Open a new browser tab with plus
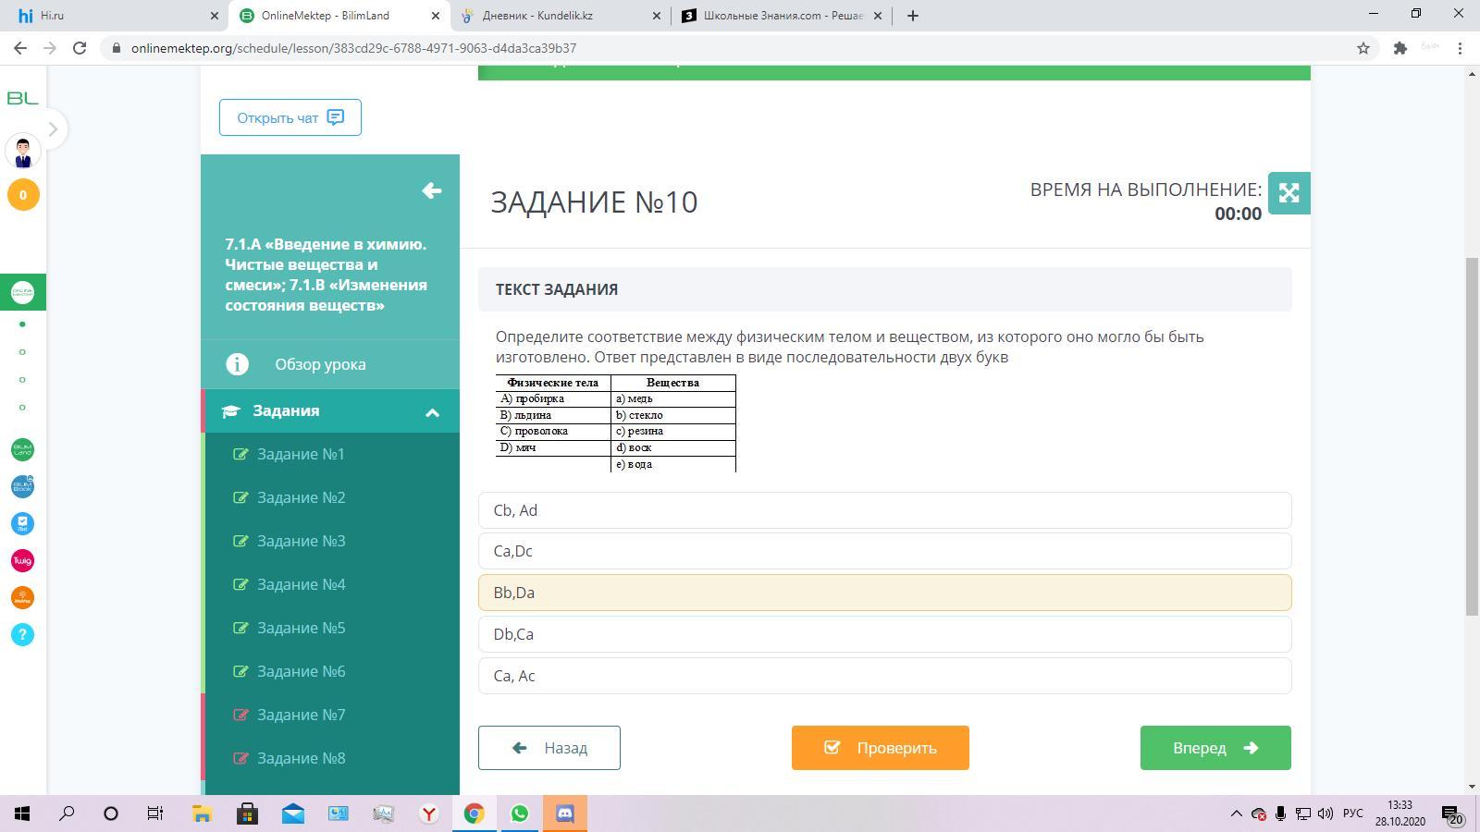This screenshot has width=1480, height=832. (912, 16)
